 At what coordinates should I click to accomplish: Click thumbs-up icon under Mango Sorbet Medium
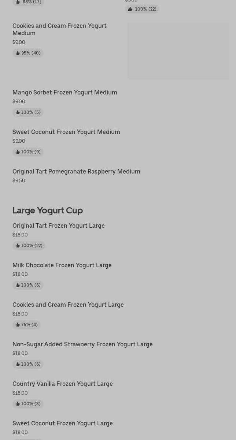[x=18, y=112]
